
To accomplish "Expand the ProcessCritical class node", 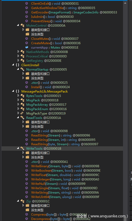I will tap(18, 56).
